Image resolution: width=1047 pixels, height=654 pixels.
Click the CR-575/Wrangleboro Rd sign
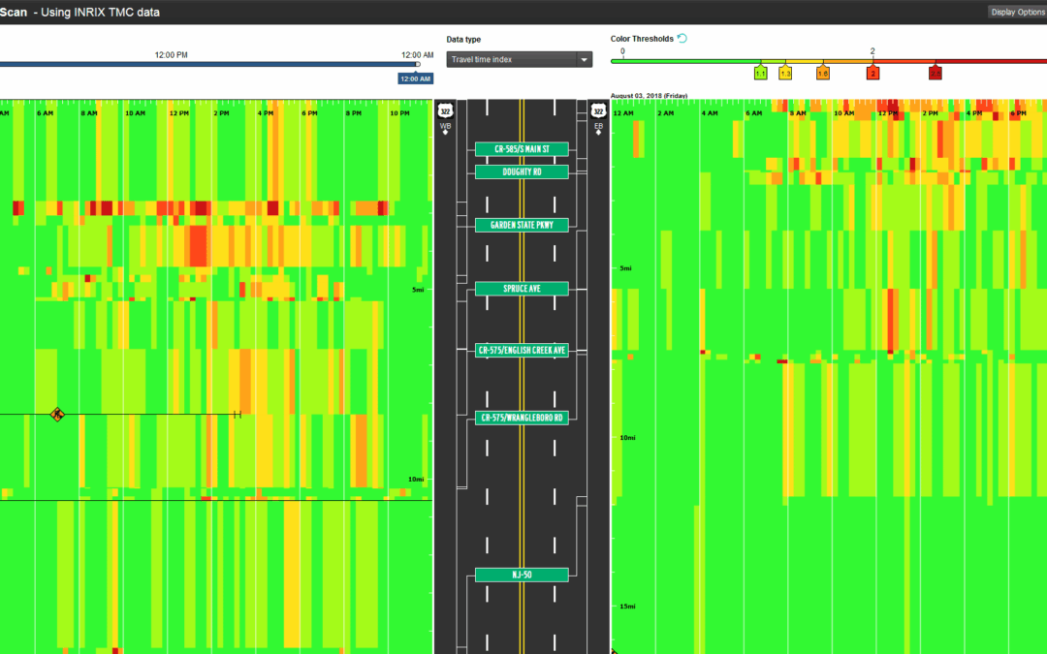tap(521, 418)
